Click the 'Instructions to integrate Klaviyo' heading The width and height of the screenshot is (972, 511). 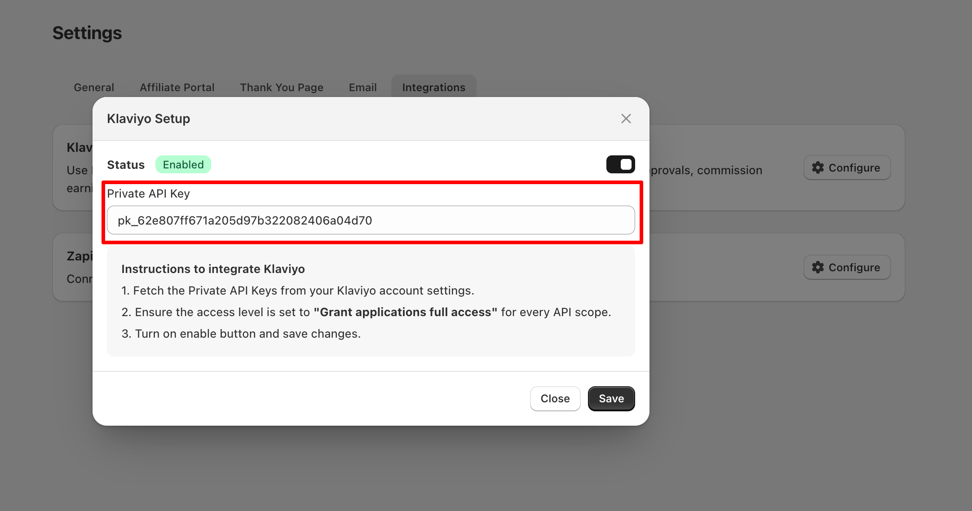point(213,269)
